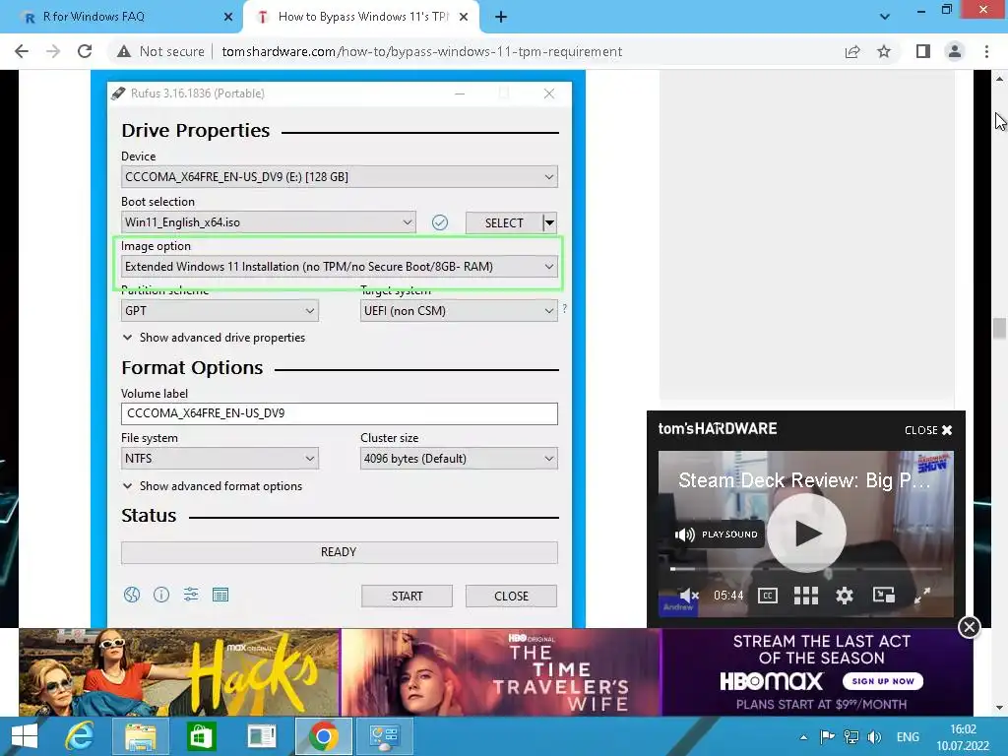The width and height of the screenshot is (1008, 756).
Task: Show the Rufus log icon
Action: point(220,595)
